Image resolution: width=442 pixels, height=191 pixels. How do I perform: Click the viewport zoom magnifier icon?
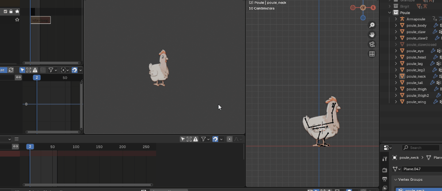pos(372,25)
